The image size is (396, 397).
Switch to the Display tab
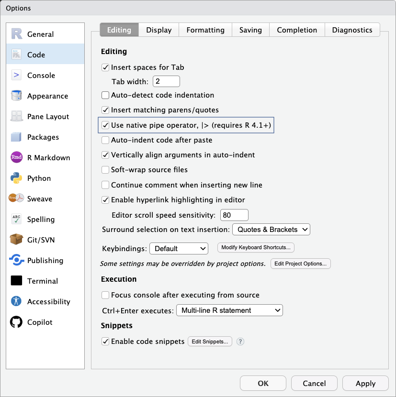click(x=159, y=30)
